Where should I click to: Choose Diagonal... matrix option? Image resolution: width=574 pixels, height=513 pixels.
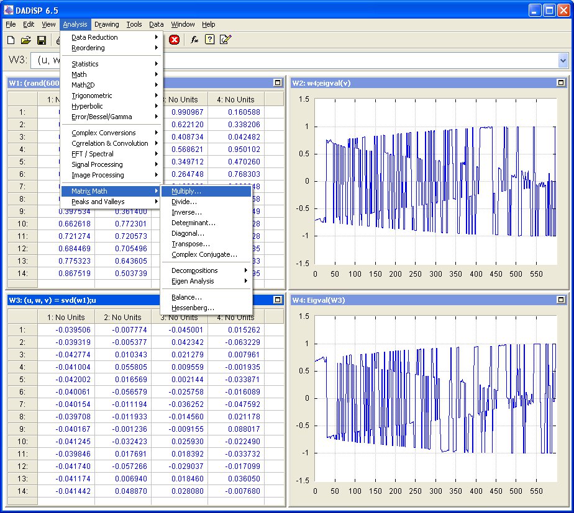(x=206, y=234)
